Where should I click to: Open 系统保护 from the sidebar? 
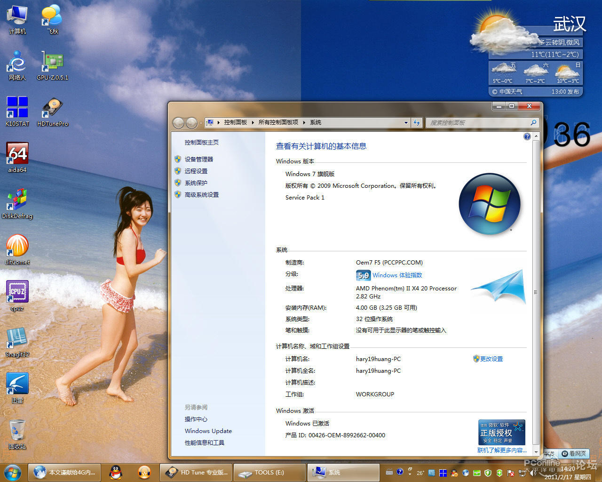(x=196, y=183)
